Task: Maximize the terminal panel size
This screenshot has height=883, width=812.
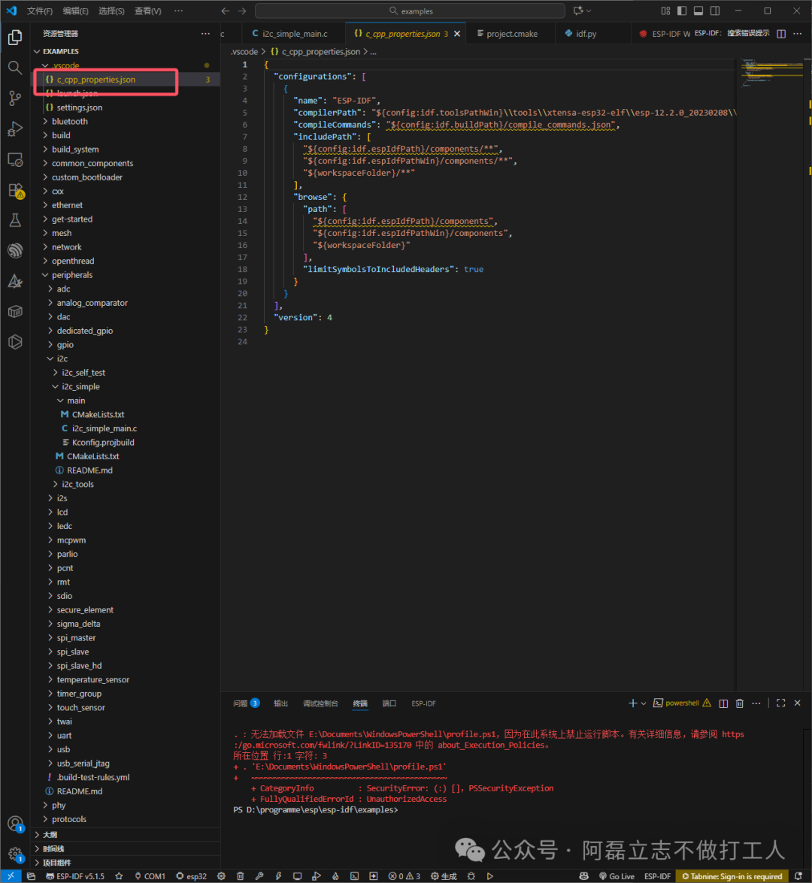Action: click(x=781, y=703)
